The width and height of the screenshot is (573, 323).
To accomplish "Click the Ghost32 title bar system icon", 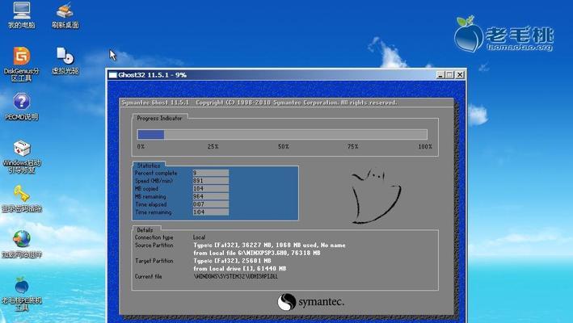I will 113,75.
